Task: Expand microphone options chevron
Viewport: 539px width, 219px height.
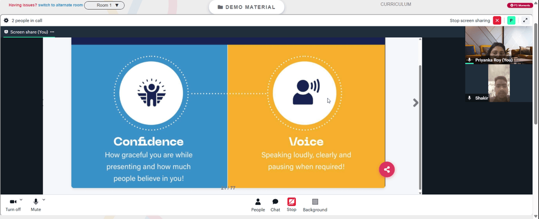Action: (x=44, y=200)
